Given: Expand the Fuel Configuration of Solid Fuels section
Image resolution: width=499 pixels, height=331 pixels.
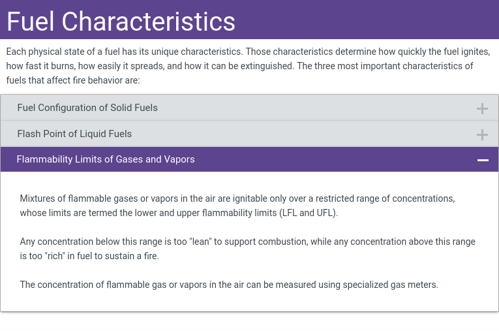Looking at the screenshot, I should tap(87, 108).
